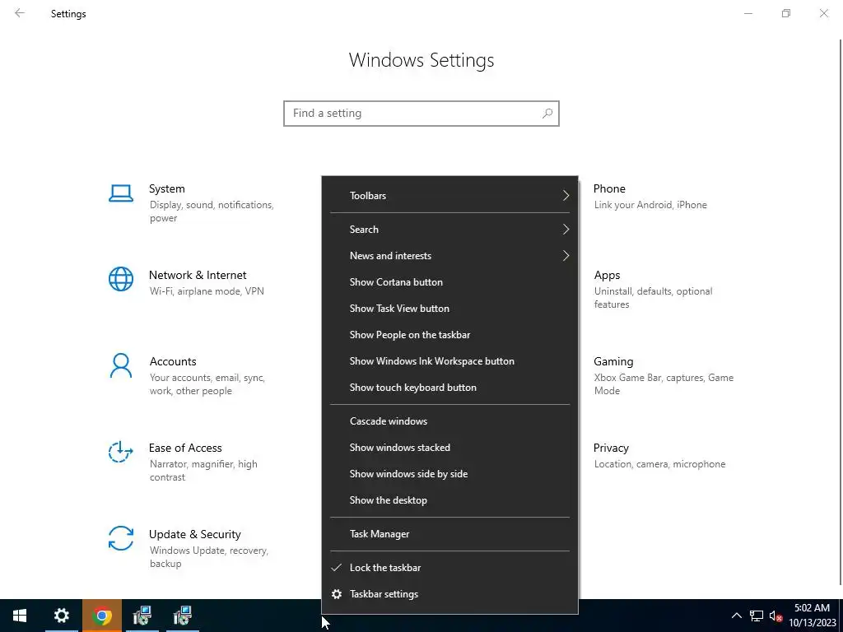The height and width of the screenshot is (632, 843).
Task: Click the Settings gear icon in taskbar
Action: coord(61,616)
